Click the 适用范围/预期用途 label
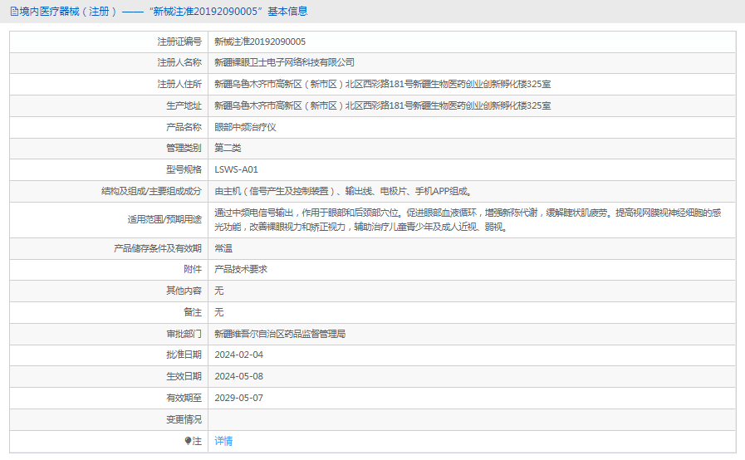This screenshot has width=745, height=460. (x=164, y=219)
